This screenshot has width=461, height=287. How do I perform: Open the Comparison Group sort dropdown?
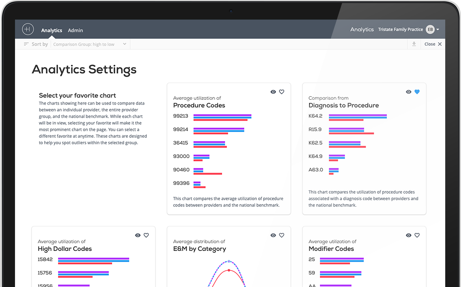pos(90,44)
